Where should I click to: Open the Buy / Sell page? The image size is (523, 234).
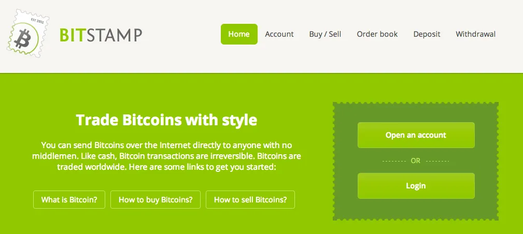(x=325, y=34)
